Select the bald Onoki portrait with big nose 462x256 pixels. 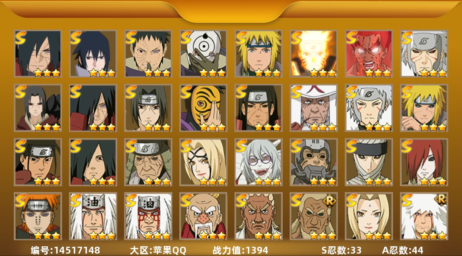pos(203,216)
